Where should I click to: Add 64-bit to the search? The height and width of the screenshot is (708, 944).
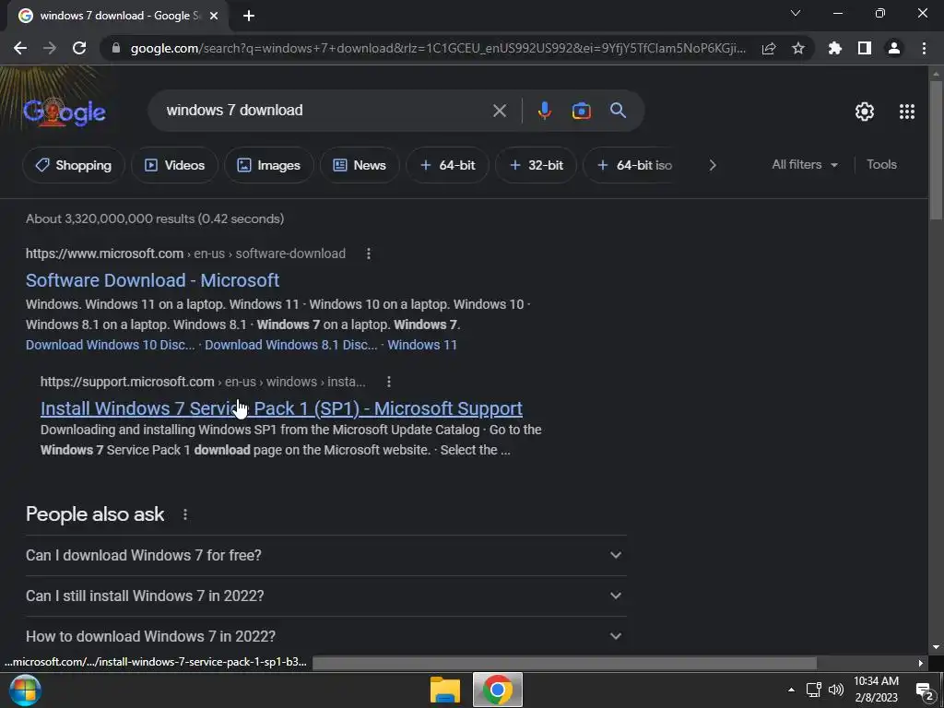pyautogui.click(x=447, y=165)
